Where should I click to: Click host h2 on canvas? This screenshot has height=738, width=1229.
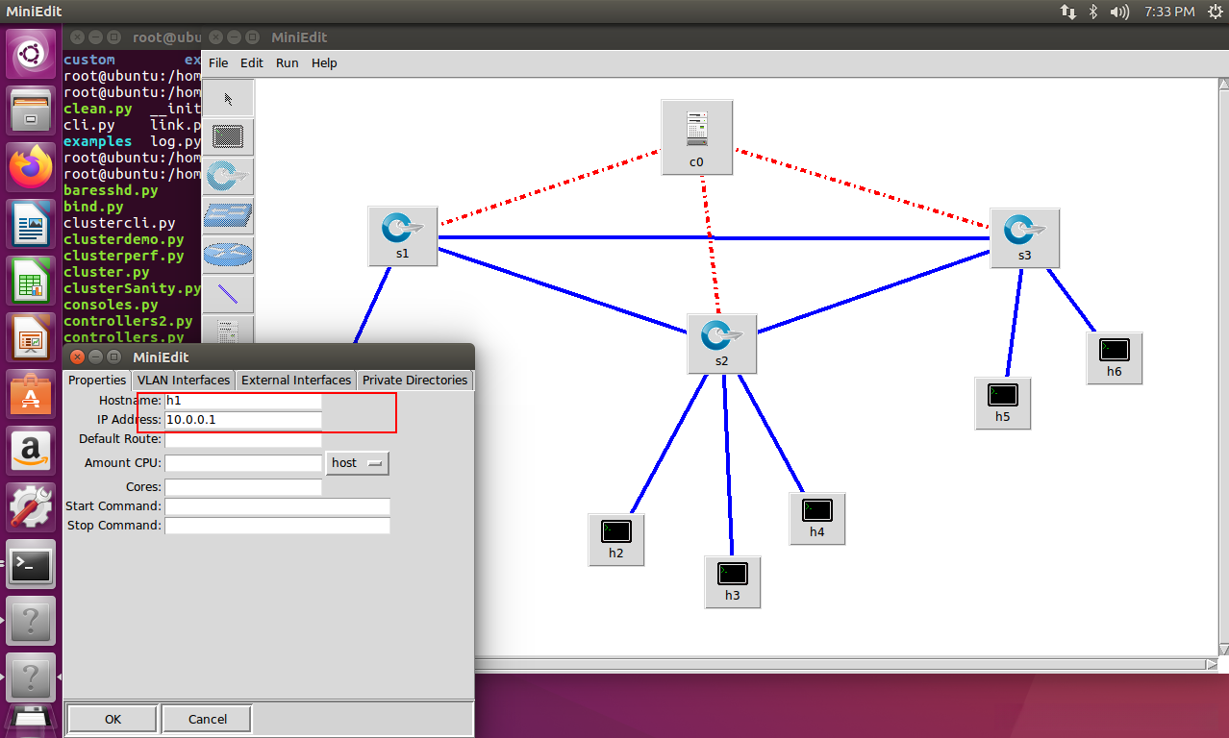click(616, 539)
